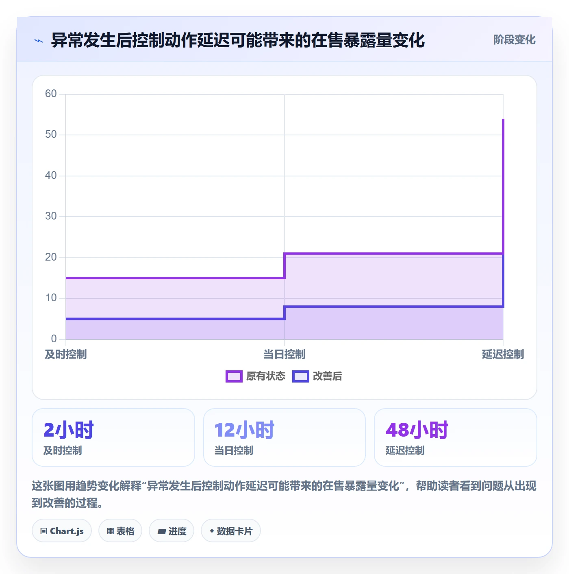Click the chart title heading text
Viewport: 569px width, 574px height.
238,40
